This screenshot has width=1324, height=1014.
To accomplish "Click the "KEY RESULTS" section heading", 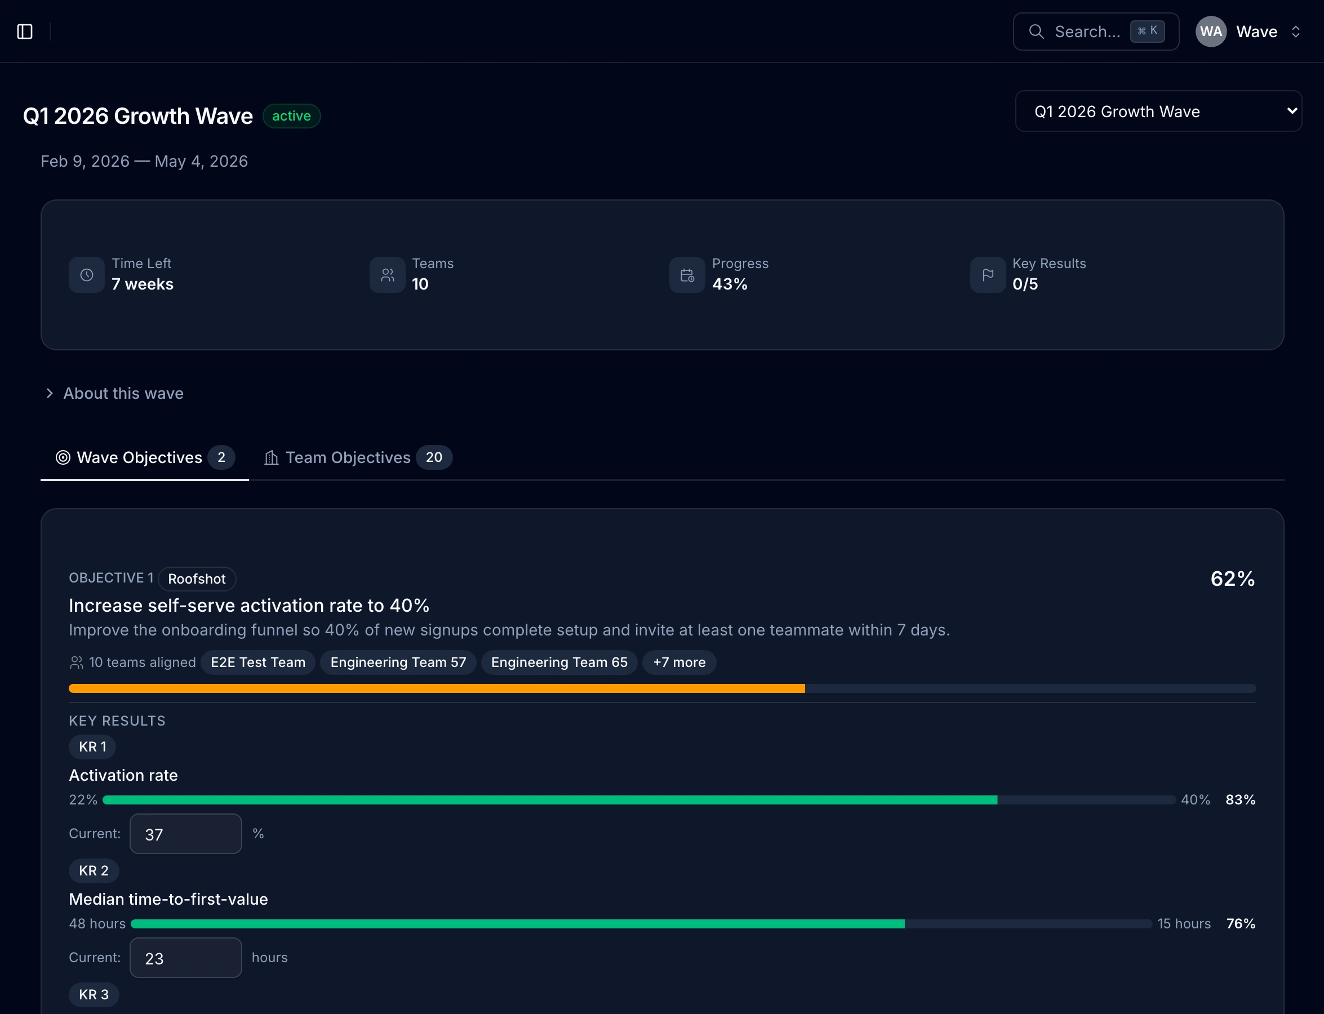I will pos(117,721).
